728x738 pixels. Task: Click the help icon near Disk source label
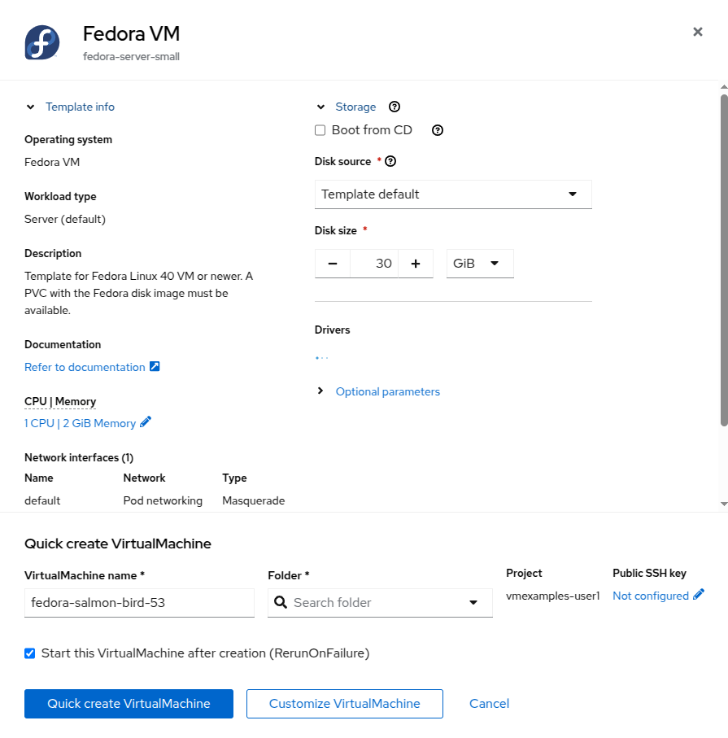tap(391, 161)
